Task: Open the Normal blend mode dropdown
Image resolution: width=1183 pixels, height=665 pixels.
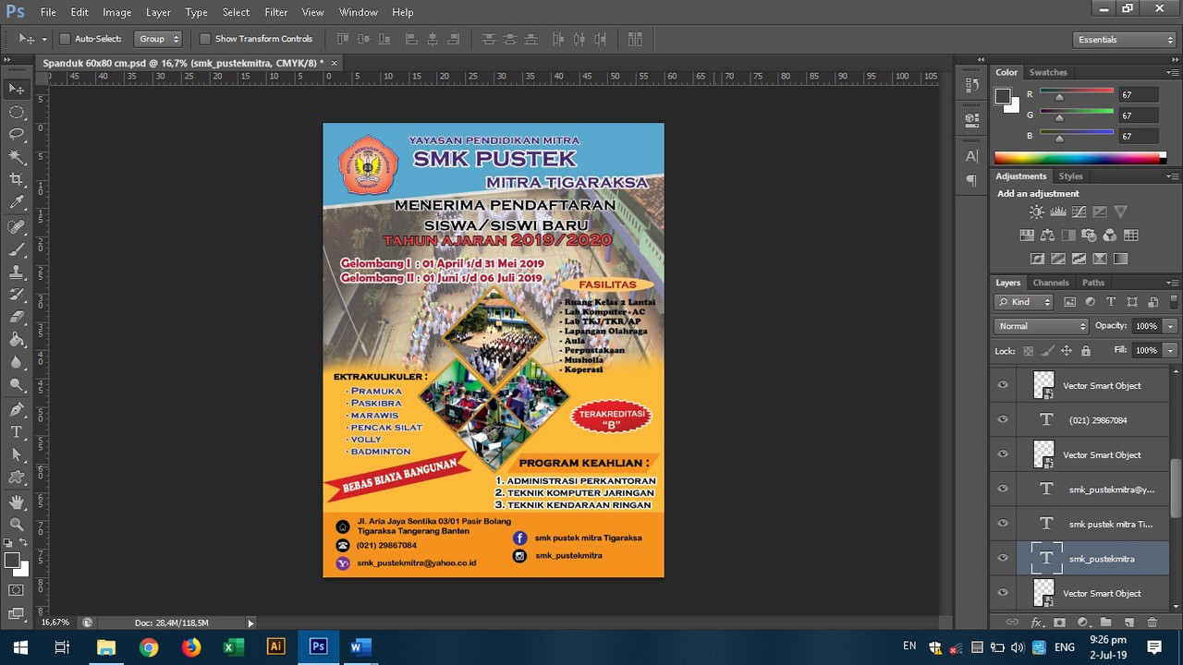Action: tap(1042, 326)
